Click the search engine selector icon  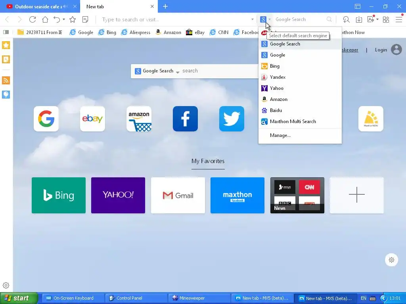(263, 19)
